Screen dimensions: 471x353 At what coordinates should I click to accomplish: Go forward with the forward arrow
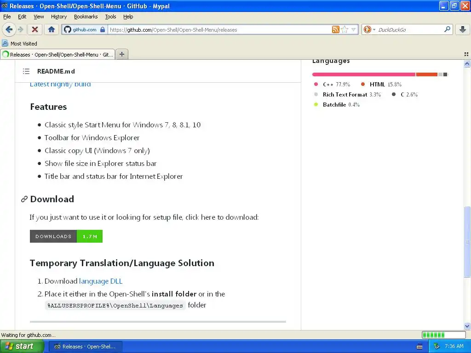click(x=20, y=29)
